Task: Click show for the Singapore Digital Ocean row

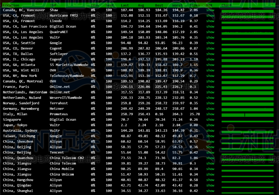Action: click(210, 120)
